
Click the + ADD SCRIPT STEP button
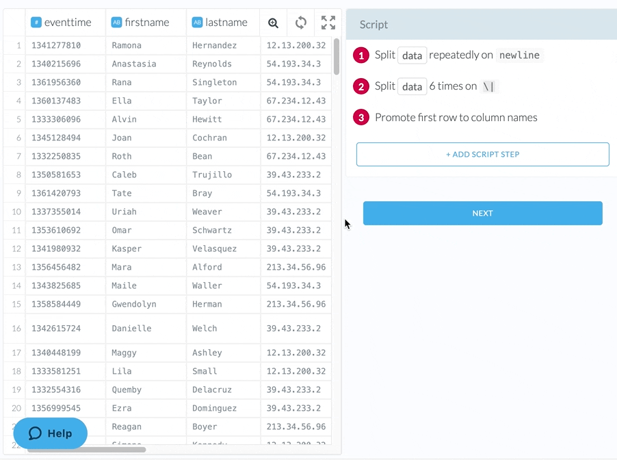coord(482,154)
